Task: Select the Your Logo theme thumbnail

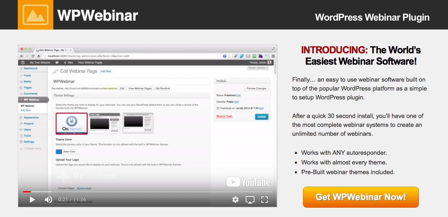Action: (x=105, y=123)
